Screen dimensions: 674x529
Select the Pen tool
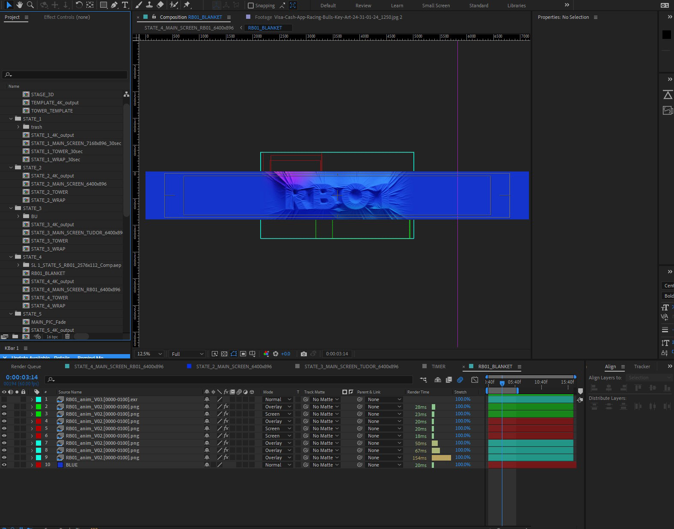pyautogui.click(x=114, y=5)
